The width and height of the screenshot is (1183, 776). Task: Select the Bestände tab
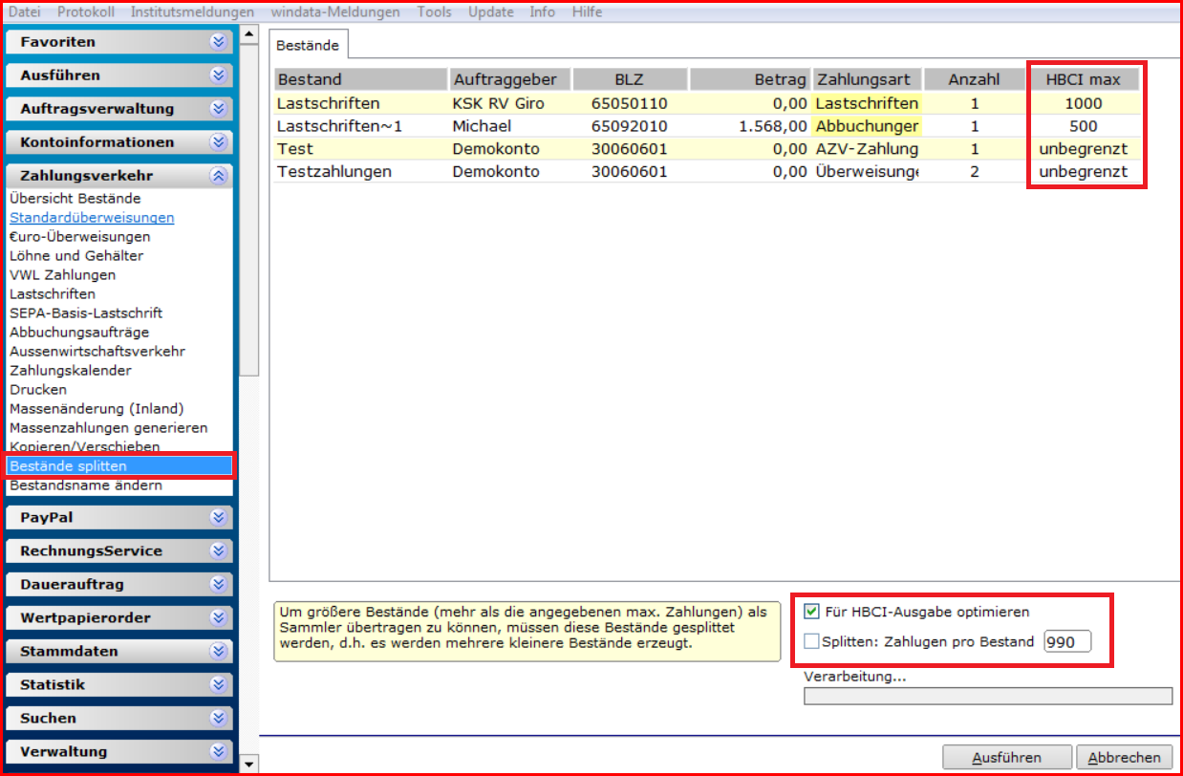(x=308, y=43)
